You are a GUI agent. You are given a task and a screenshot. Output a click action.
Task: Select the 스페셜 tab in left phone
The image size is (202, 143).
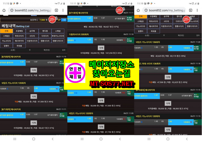[58, 31]
